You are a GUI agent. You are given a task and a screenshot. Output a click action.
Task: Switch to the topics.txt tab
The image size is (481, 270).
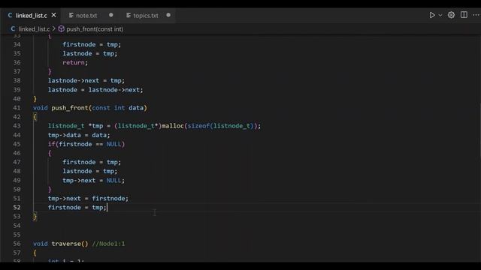146,15
